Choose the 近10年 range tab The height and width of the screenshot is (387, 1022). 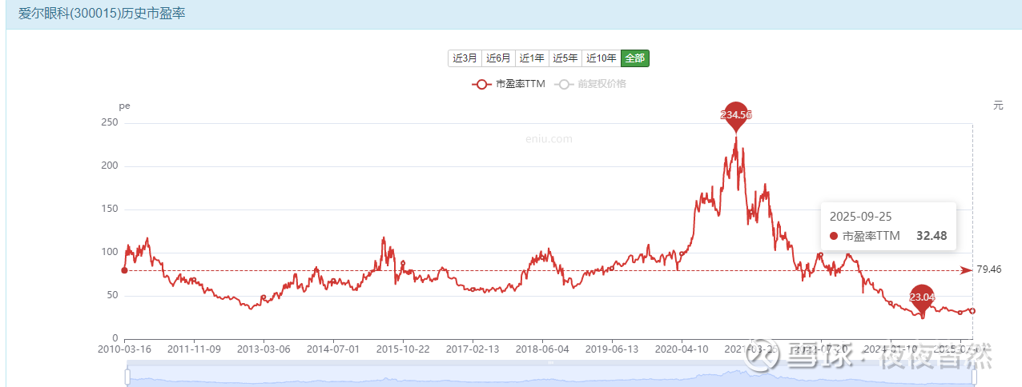(601, 58)
